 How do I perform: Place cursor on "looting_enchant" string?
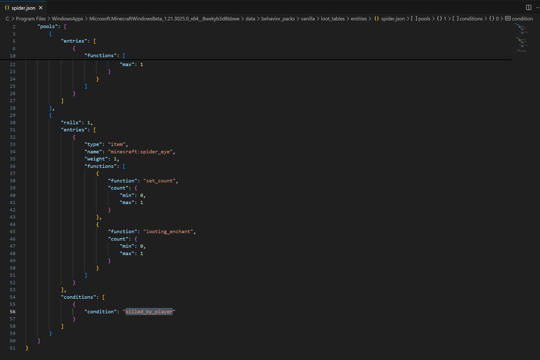tap(168, 232)
